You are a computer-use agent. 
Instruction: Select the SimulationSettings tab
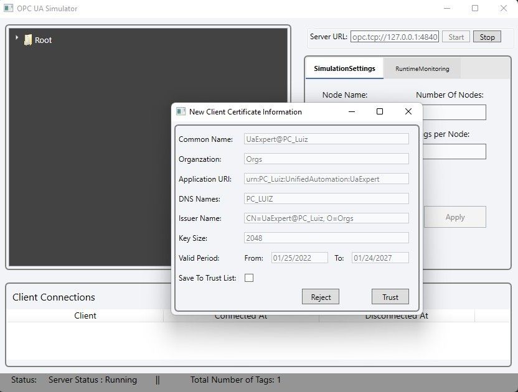tap(344, 68)
